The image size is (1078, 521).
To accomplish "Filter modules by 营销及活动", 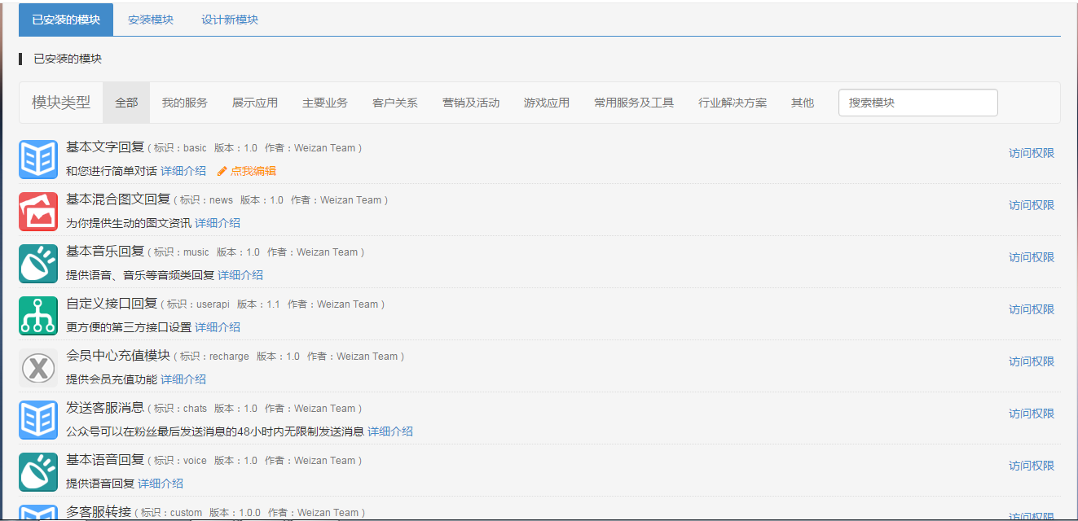I will 471,103.
